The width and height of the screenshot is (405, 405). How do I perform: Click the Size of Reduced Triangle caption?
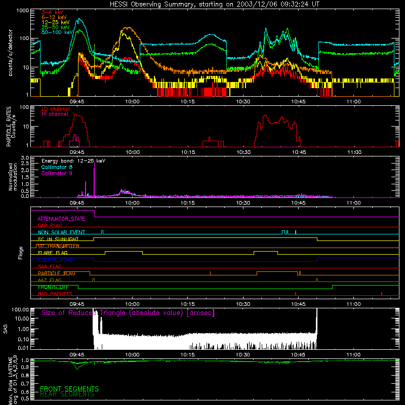[128, 313]
